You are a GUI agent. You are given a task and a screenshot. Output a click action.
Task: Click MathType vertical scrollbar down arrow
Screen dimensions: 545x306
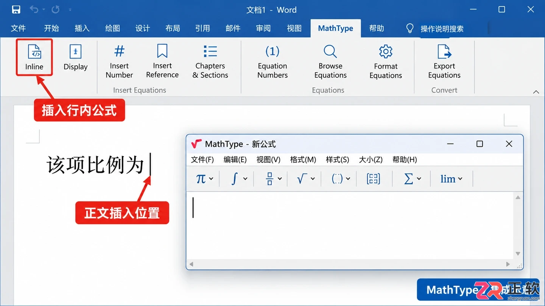[x=518, y=253]
